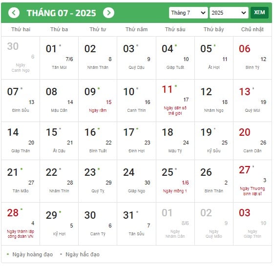Click the Ngày hắc đạo legend dot
The width and height of the screenshot is (274, 269).
61,254
